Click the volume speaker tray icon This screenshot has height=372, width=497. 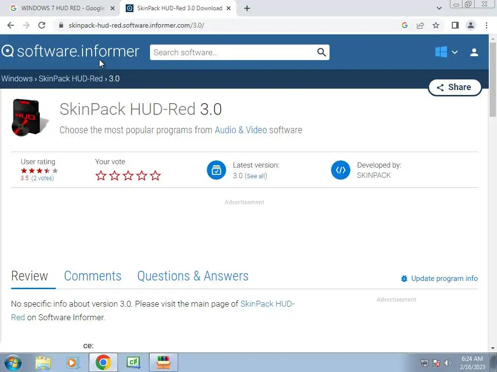pyautogui.click(x=448, y=363)
